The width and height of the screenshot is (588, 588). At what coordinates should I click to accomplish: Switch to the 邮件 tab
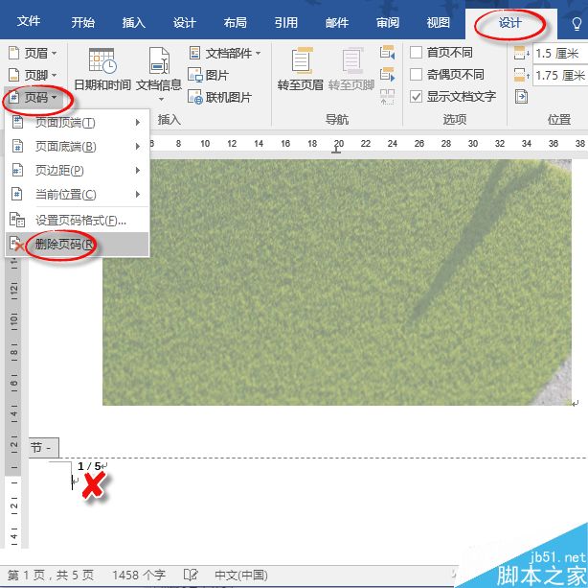(337, 23)
